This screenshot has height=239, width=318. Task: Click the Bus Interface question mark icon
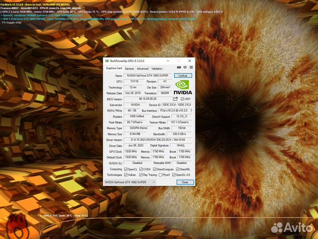coord(191,111)
